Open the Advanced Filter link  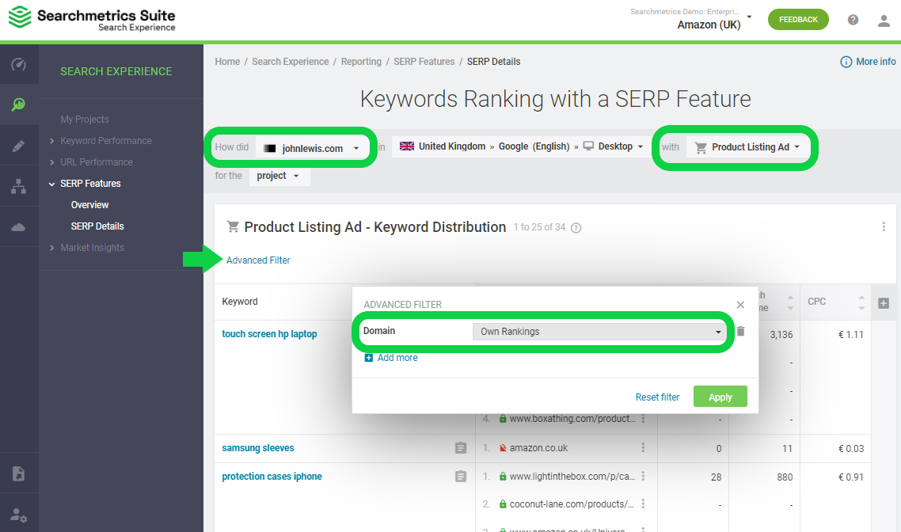258,260
